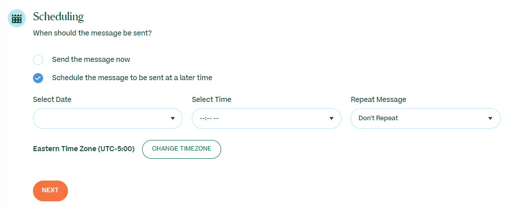Viewport: 519px width, 211px height.
Task: Select the 'Send the message now' radio button
Action: coord(38,60)
